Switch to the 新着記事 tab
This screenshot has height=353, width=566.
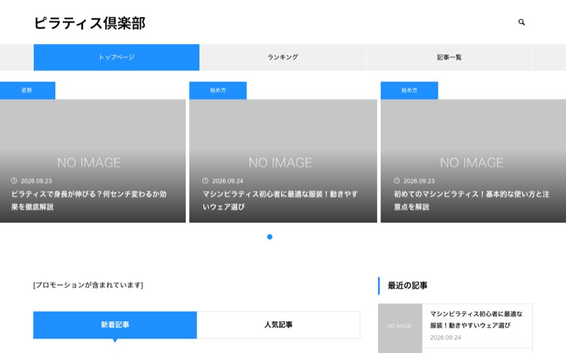tap(115, 325)
